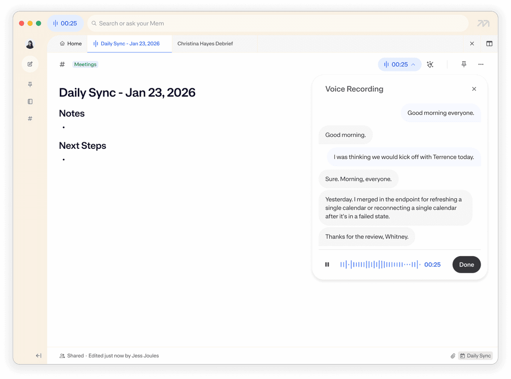Toggle split view layout icon

[x=489, y=44]
